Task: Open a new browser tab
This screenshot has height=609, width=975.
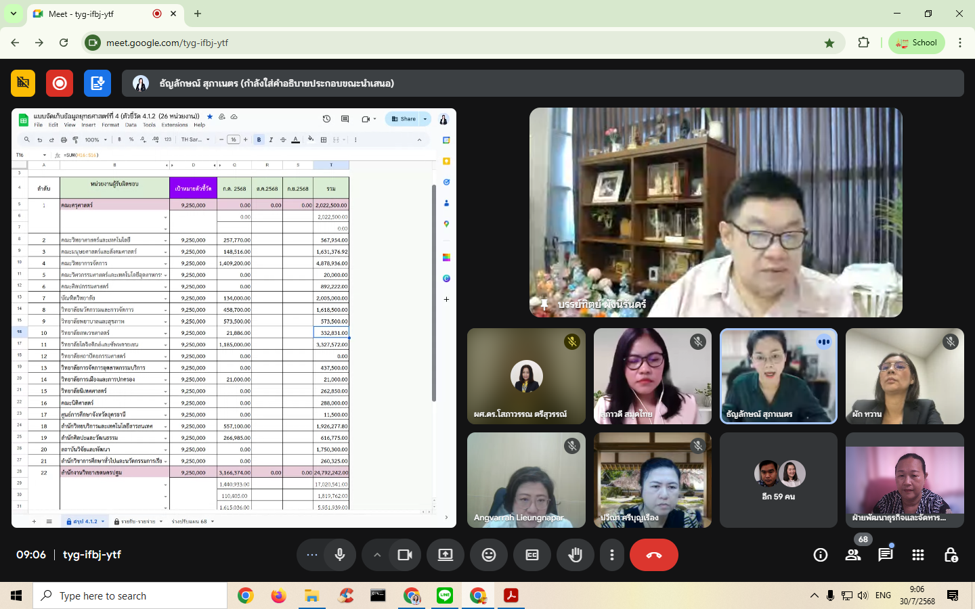Action: [198, 14]
